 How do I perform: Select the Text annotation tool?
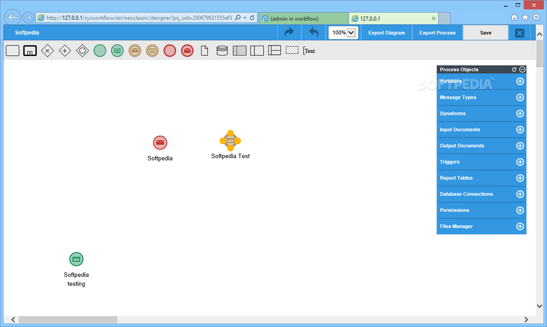(309, 51)
